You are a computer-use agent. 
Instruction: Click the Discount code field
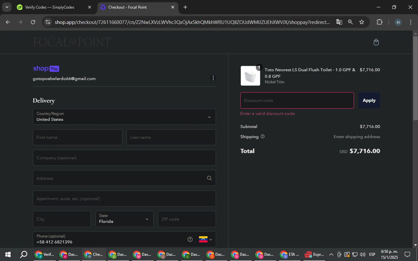click(x=297, y=100)
